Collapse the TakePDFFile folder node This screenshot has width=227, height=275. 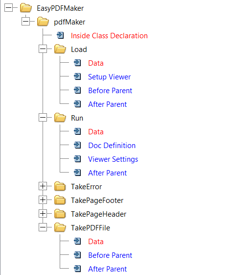click(43, 227)
